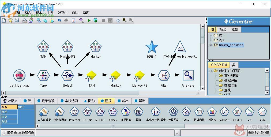Save the stream with the floppy disk icon
This screenshot has height=137, width=271.
[x=17, y=20]
